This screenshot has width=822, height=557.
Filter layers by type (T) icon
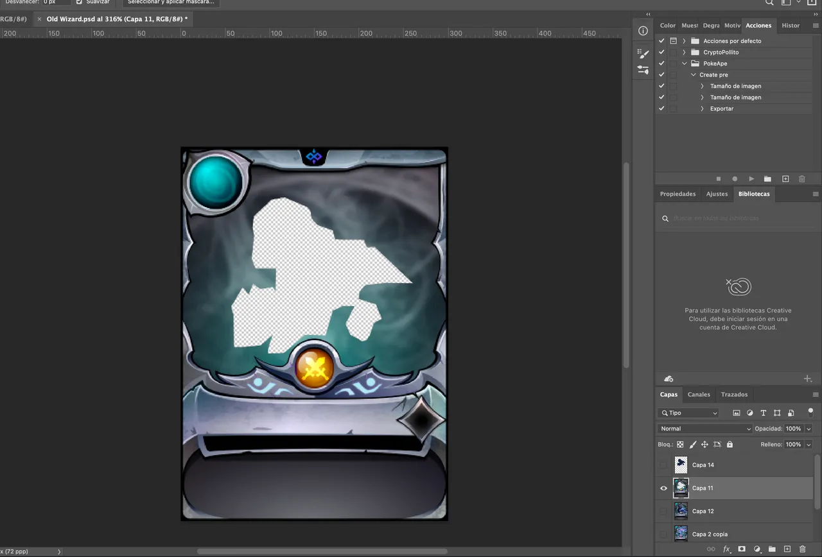coord(764,413)
